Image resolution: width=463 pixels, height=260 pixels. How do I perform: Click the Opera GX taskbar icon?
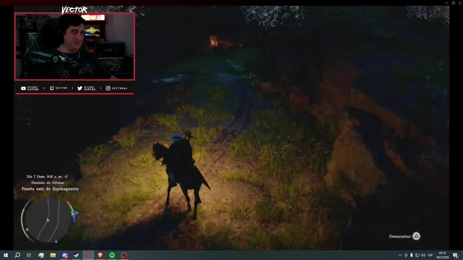(x=89, y=255)
